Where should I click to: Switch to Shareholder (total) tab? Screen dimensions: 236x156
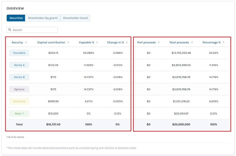pos(75,18)
